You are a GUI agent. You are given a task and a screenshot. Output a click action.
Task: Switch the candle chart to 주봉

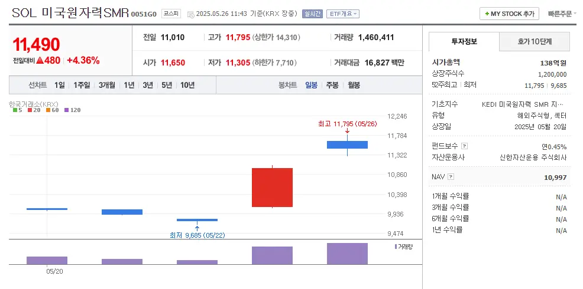(x=332, y=85)
